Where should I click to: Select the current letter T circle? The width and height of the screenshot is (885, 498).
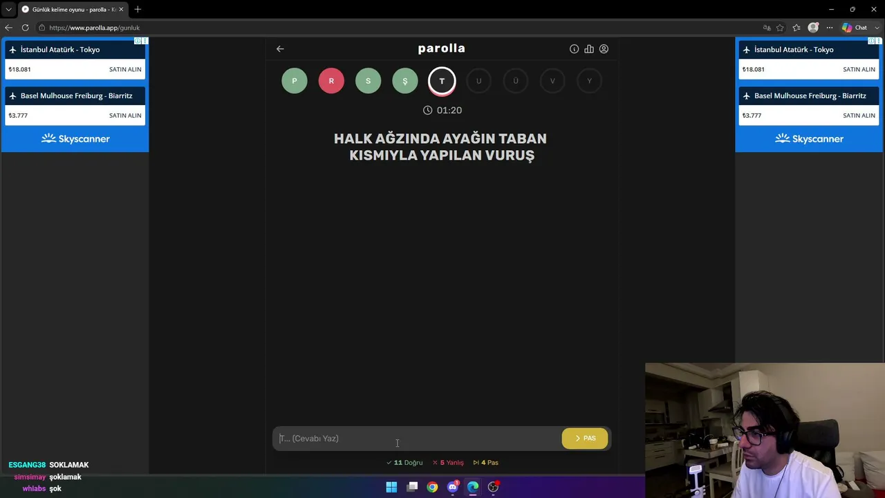442,81
